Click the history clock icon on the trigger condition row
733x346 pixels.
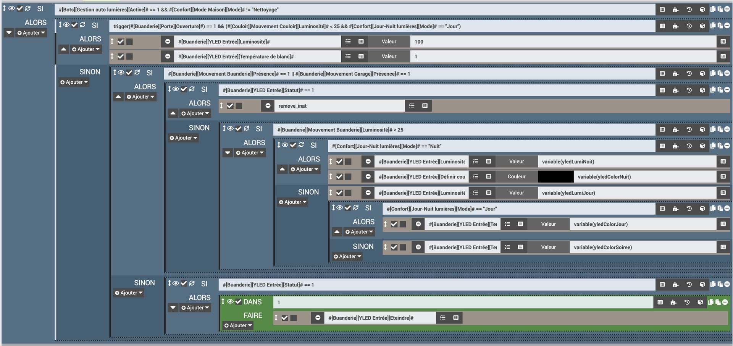(x=689, y=26)
